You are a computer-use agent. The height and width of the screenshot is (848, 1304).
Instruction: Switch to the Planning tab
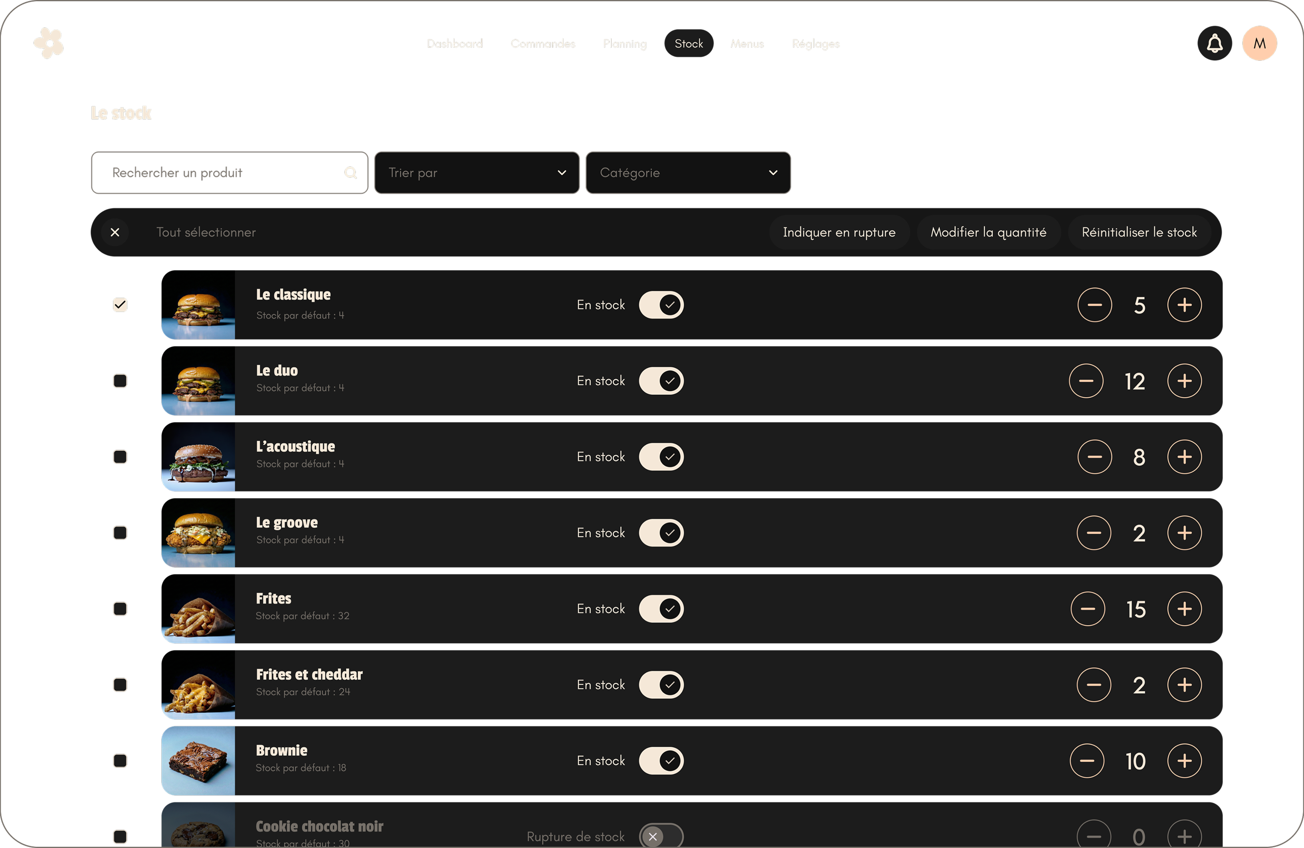pos(624,44)
